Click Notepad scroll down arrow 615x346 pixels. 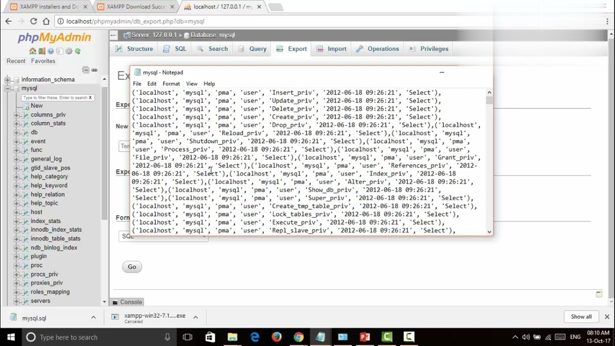[x=489, y=232]
